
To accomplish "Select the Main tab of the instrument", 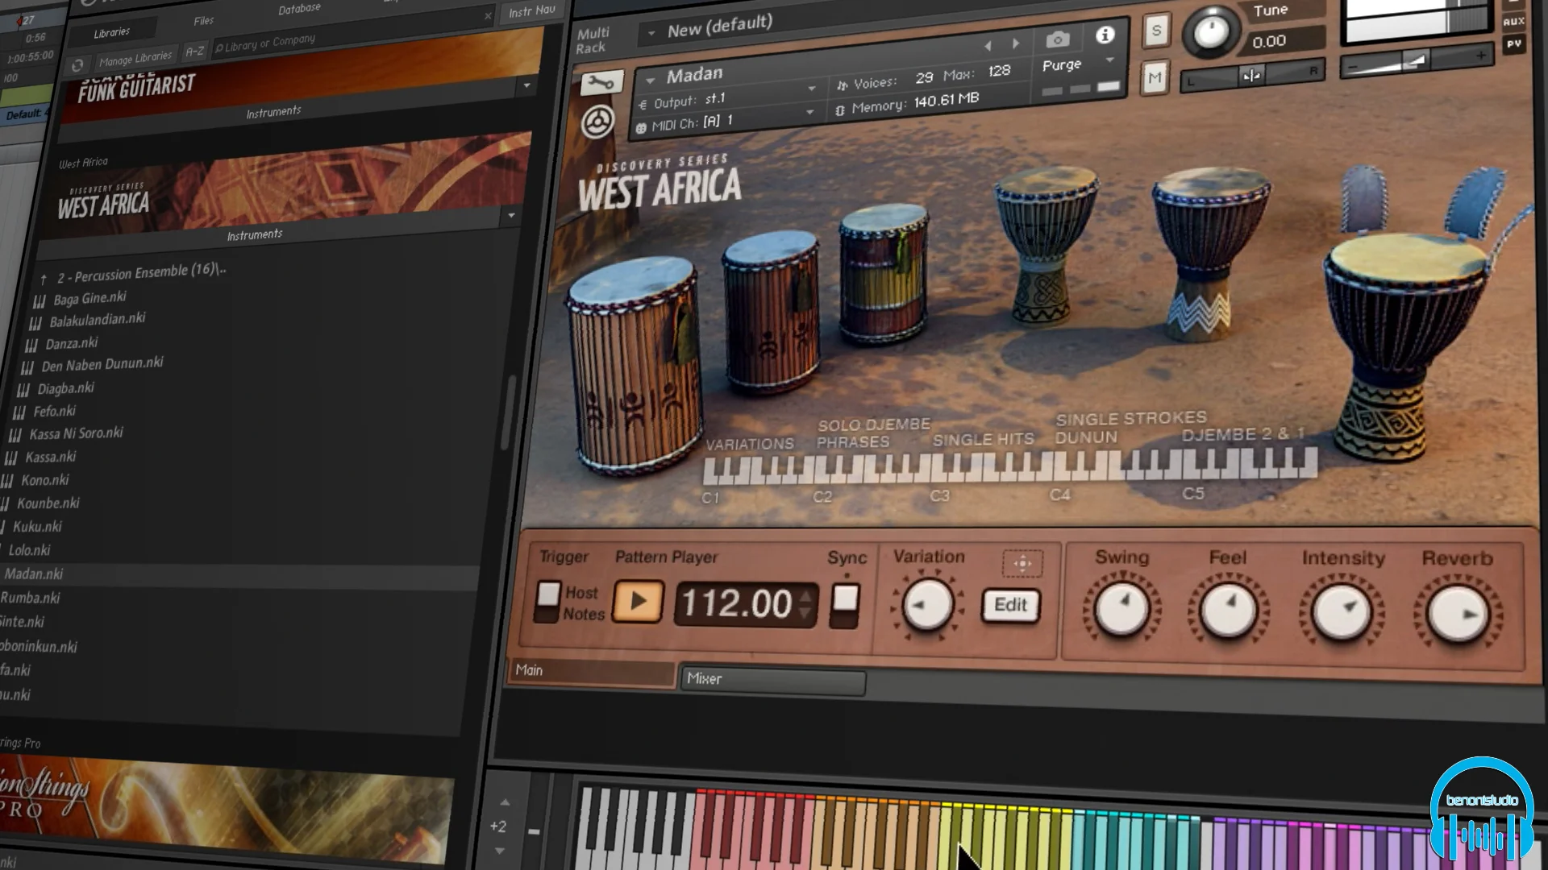I will [x=592, y=672].
